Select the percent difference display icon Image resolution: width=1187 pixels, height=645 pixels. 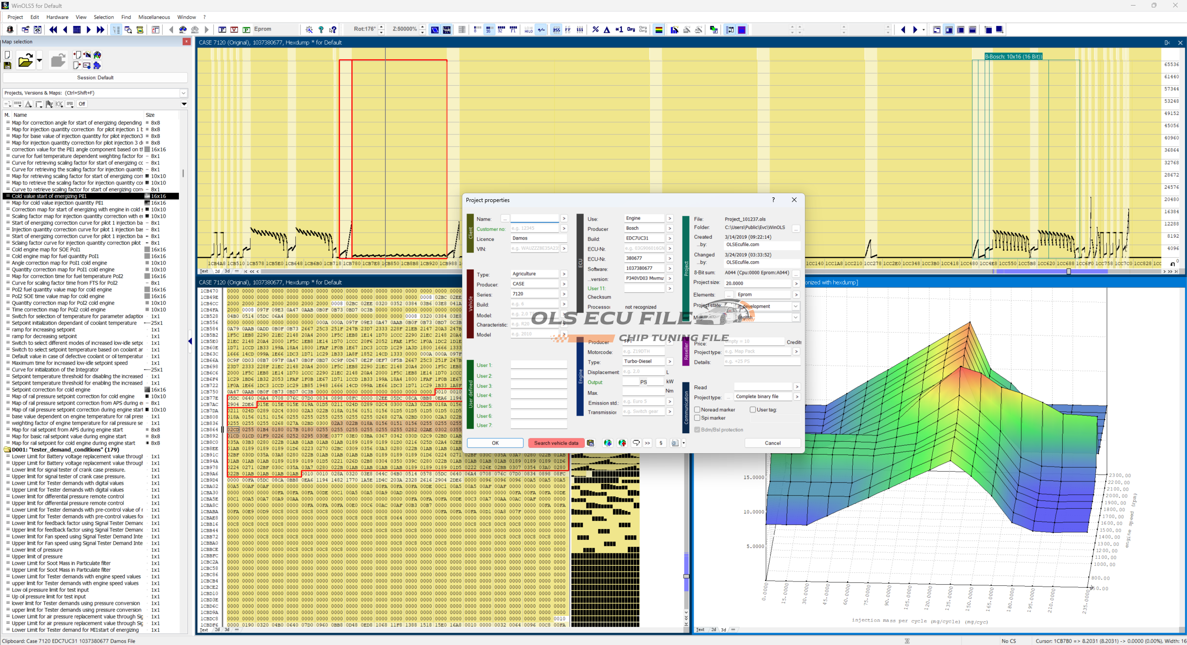point(595,30)
